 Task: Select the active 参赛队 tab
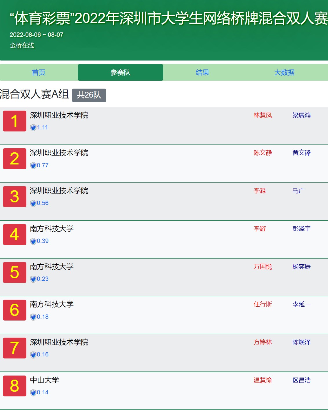(x=120, y=72)
